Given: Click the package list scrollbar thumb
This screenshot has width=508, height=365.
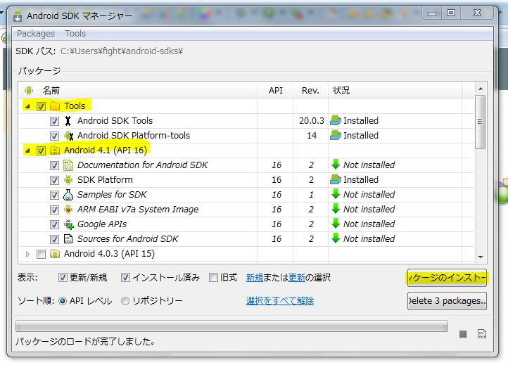Looking at the screenshot, I should [x=480, y=122].
